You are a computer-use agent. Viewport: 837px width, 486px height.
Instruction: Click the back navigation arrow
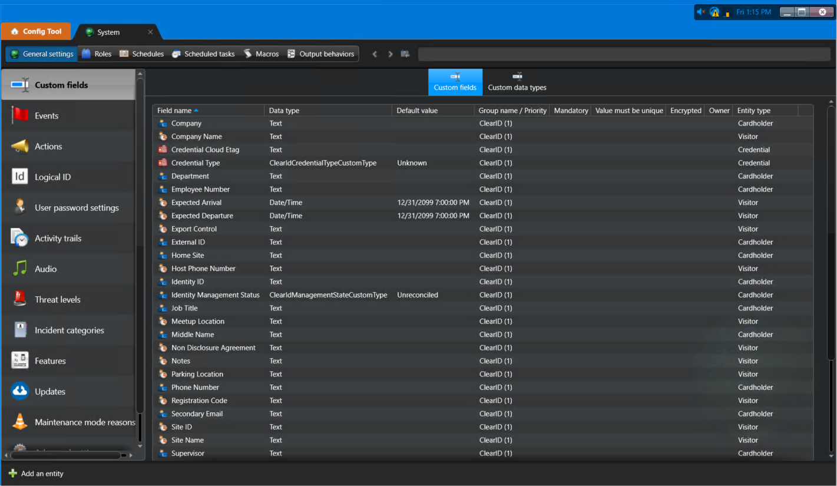click(375, 54)
